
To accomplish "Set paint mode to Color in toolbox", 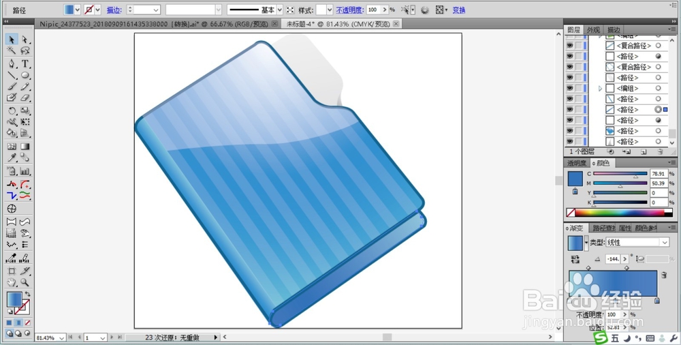I will [9, 322].
